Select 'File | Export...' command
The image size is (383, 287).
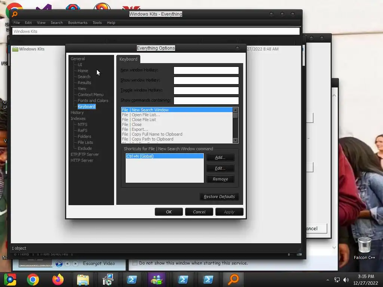click(x=177, y=129)
